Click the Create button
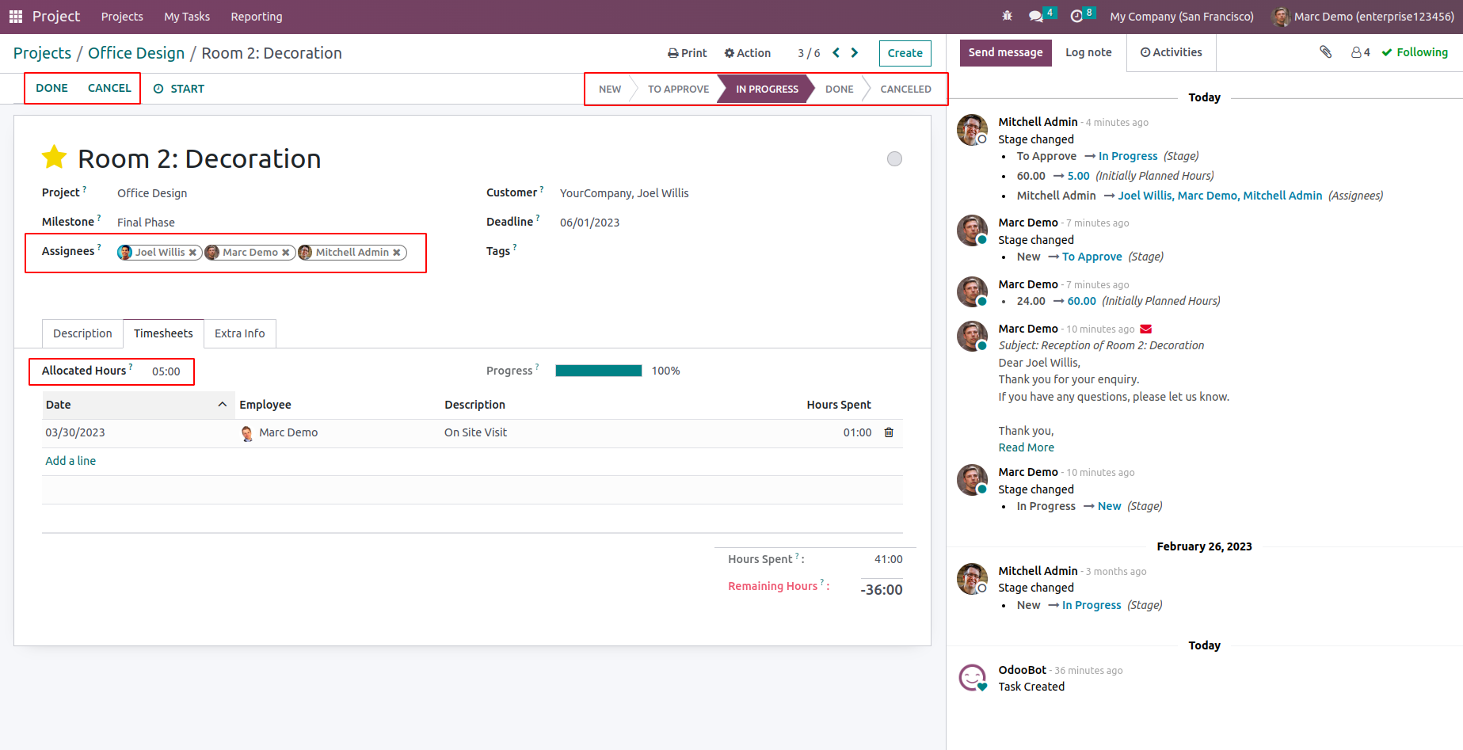The width and height of the screenshot is (1463, 750). [905, 53]
